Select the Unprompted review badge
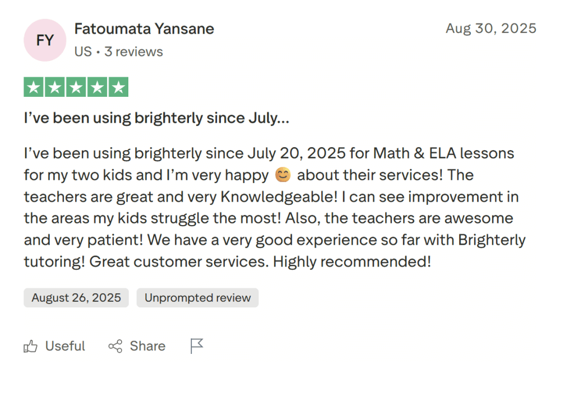The width and height of the screenshot is (574, 397). click(197, 297)
